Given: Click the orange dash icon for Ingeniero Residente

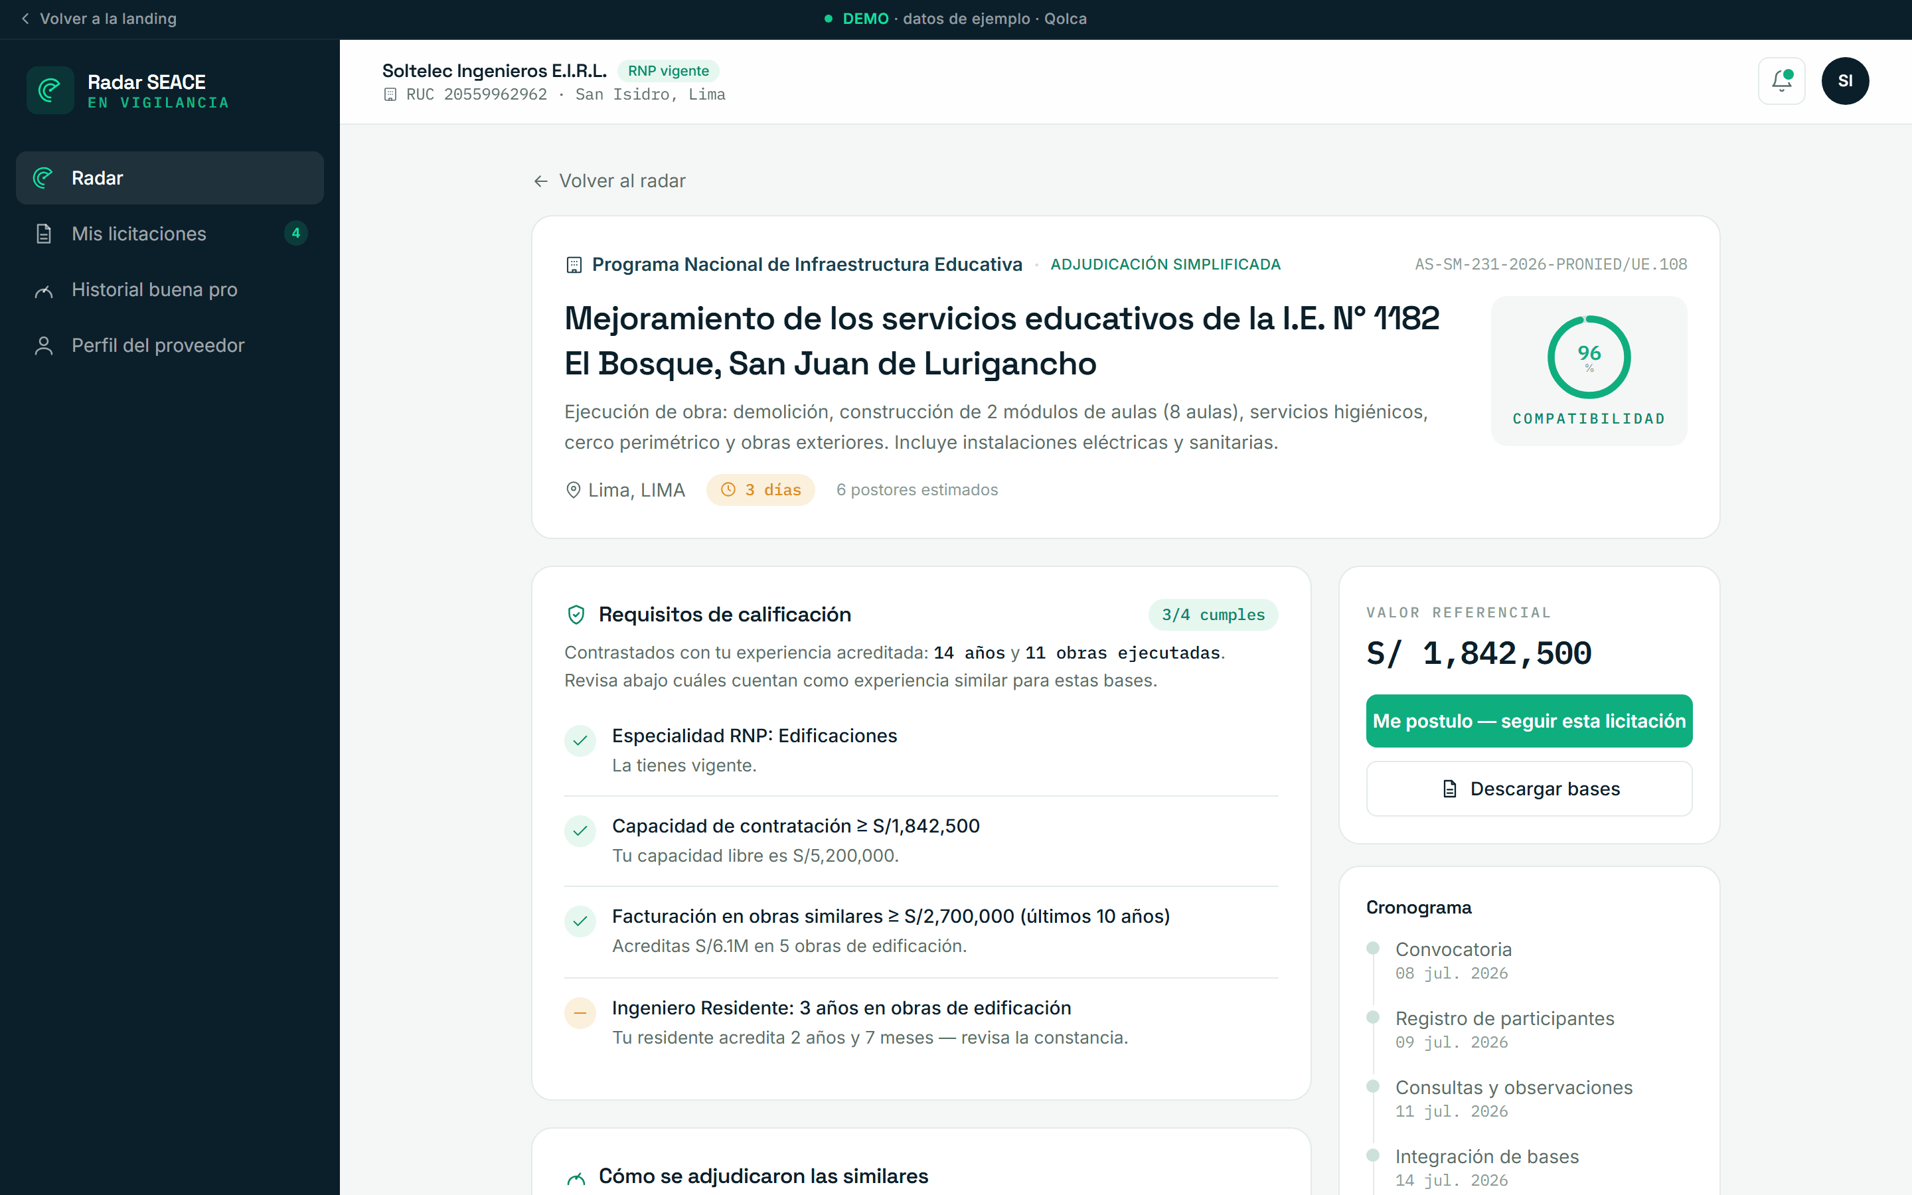Looking at the screenshot, I should [580, 1013].
